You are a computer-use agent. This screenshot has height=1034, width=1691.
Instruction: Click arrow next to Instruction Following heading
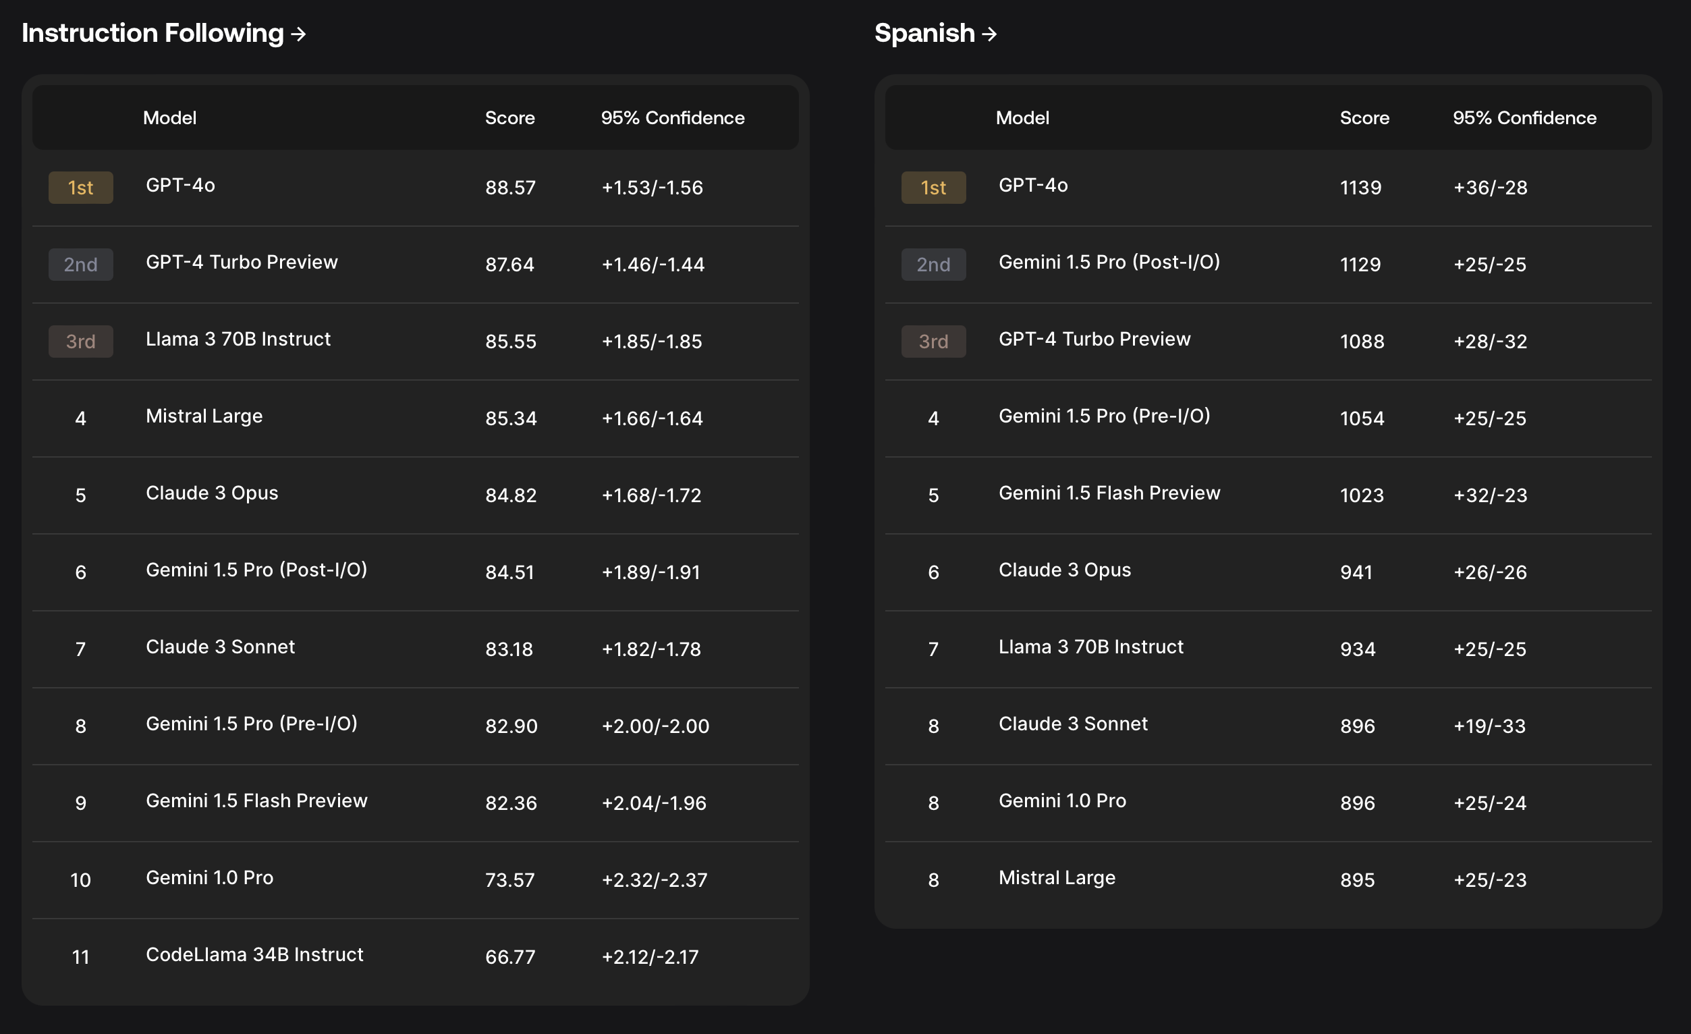(298, 34)
